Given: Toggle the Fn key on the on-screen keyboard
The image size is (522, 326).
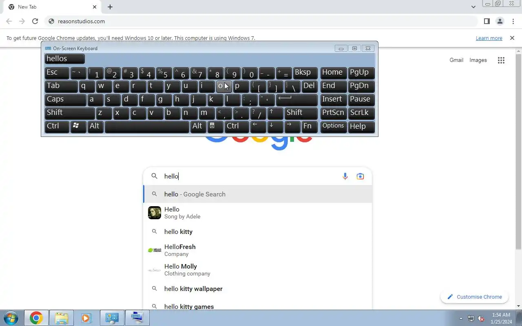Looking at the screenshot, I should 310,126.
